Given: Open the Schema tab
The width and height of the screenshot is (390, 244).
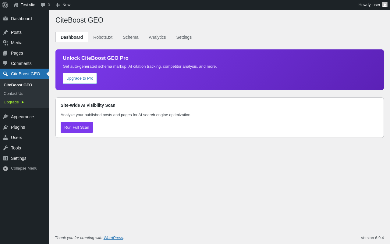Looking at the screenshot, I should coord(130,37).
